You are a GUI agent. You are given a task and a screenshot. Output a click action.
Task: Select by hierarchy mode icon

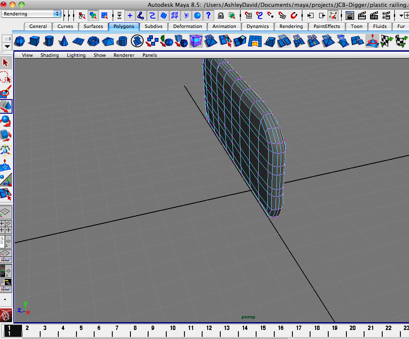(82, 16)
